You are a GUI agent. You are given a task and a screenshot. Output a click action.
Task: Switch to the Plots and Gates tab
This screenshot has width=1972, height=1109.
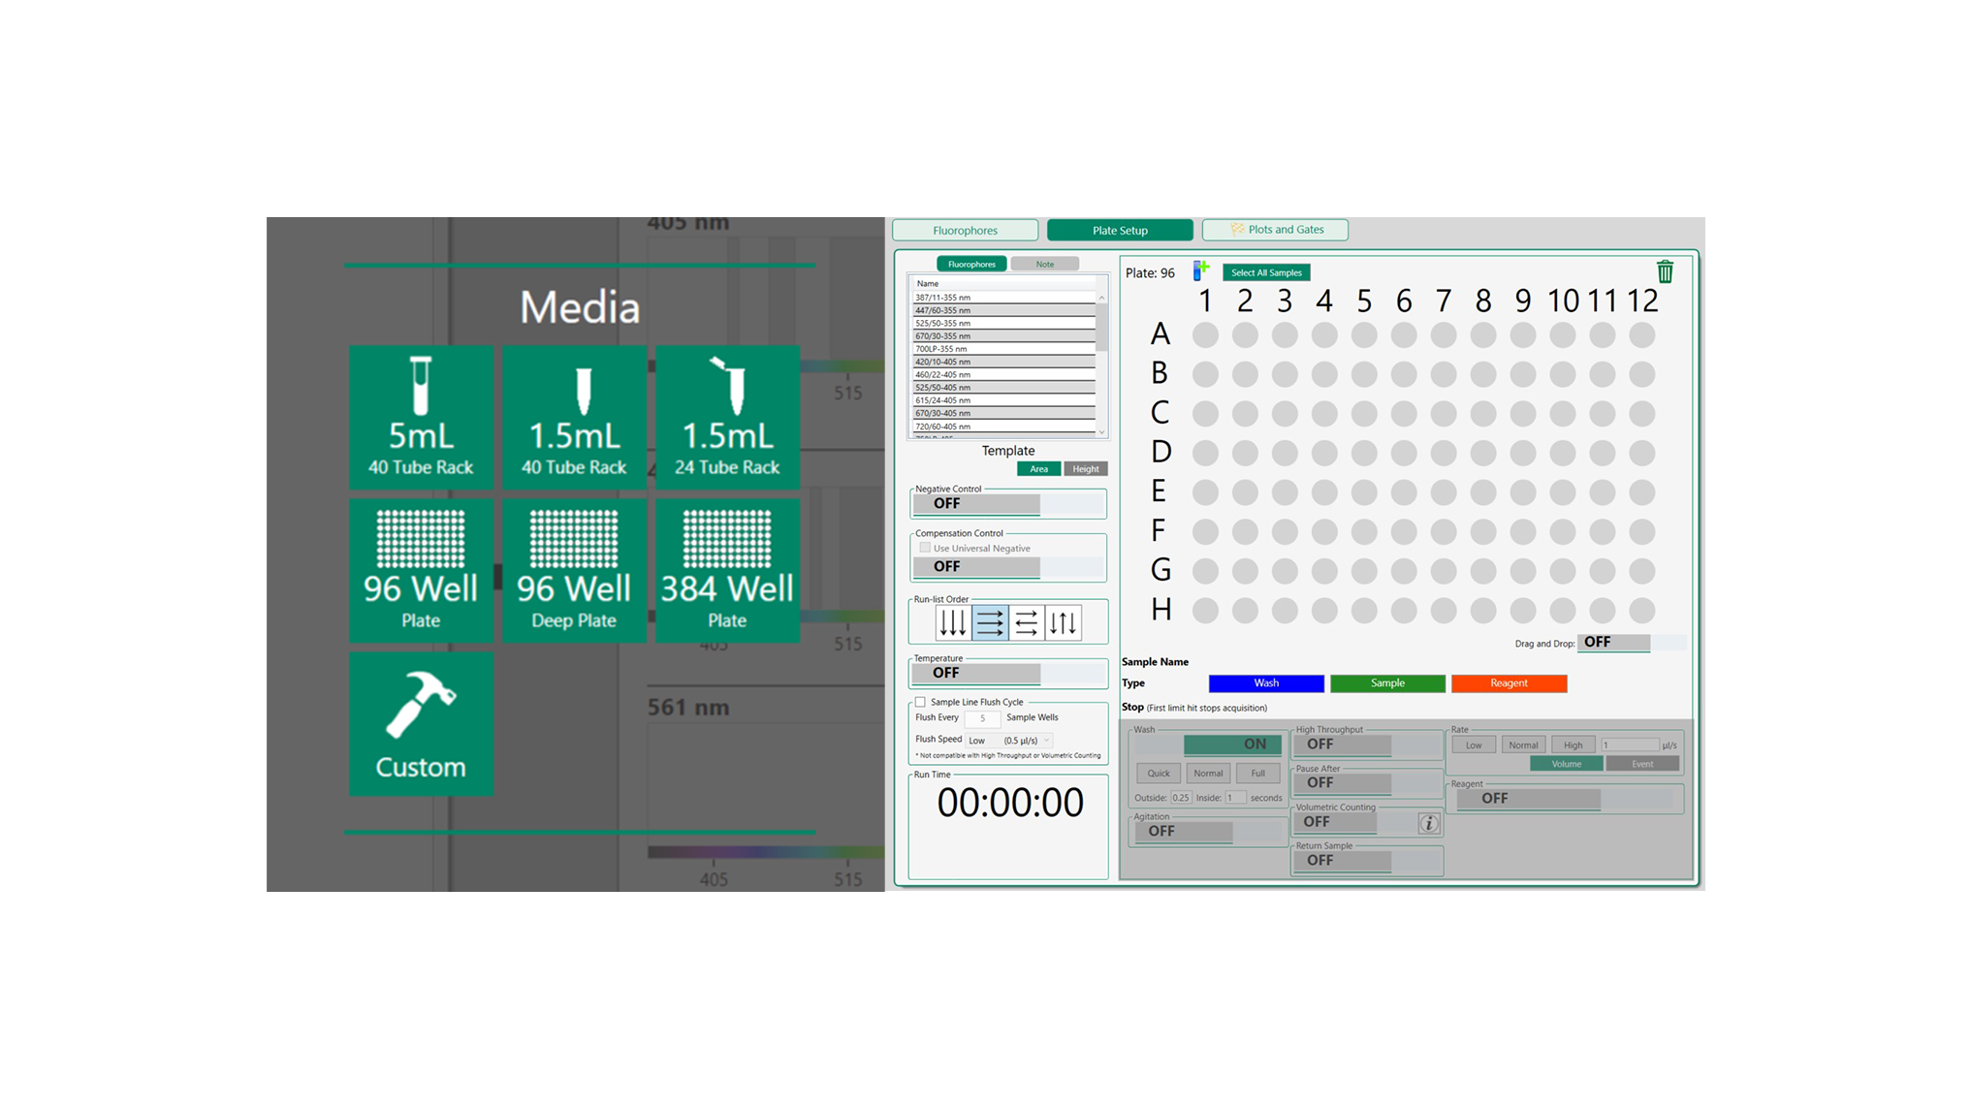coord(1274,230)
